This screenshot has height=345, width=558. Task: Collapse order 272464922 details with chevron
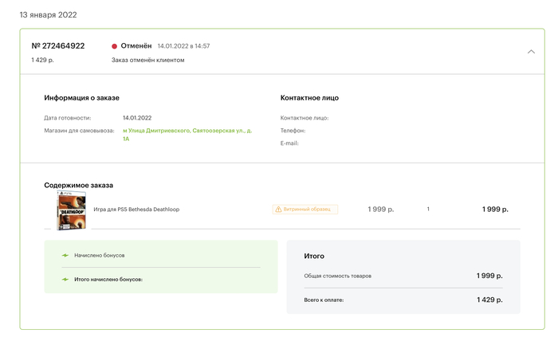[532, 52]
